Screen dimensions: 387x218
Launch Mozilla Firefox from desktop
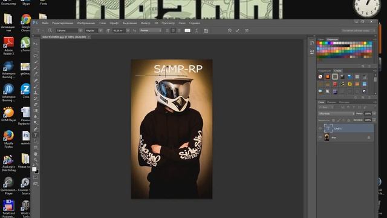click(8, 139)
